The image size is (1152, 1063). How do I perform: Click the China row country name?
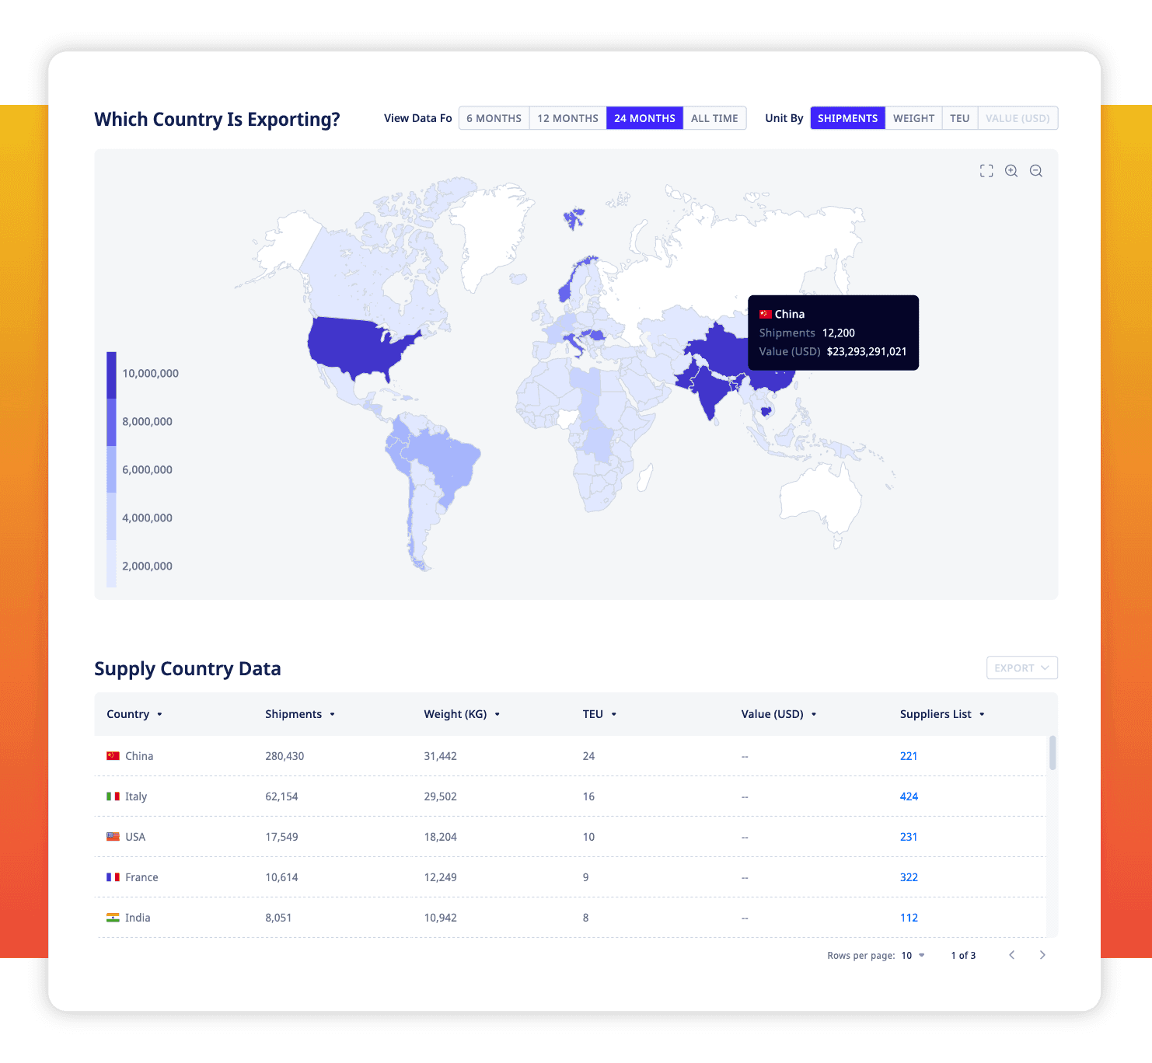[139, 756]
